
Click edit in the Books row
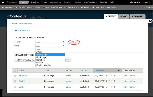125,87
